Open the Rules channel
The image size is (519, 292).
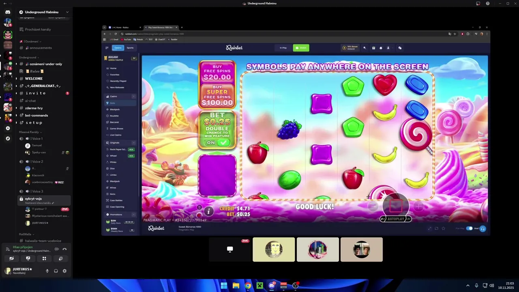[x=44, y=71]
